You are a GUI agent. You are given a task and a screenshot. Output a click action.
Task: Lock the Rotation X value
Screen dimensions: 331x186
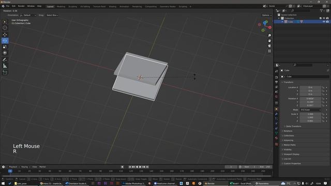(x=323, y=99)
